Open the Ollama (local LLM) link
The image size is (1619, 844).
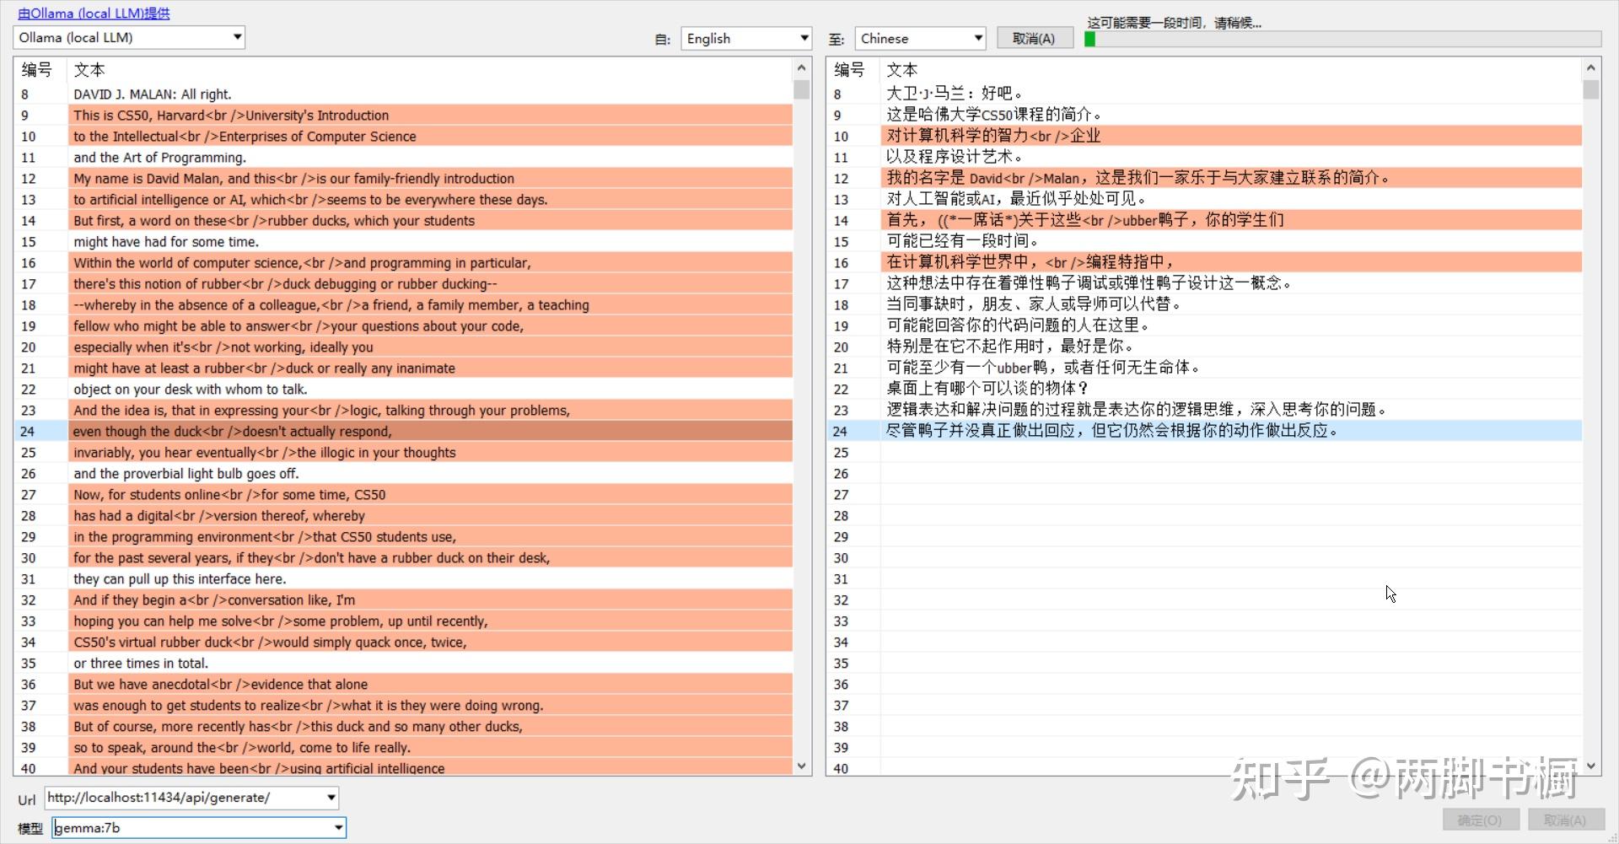tap(94, 13)
